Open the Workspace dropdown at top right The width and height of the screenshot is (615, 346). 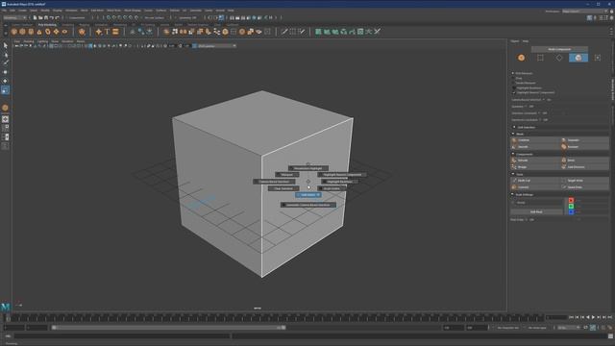point(584,12)
